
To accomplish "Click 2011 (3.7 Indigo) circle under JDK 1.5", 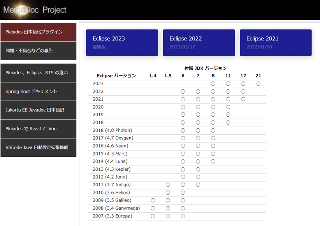I will [168, 185].
